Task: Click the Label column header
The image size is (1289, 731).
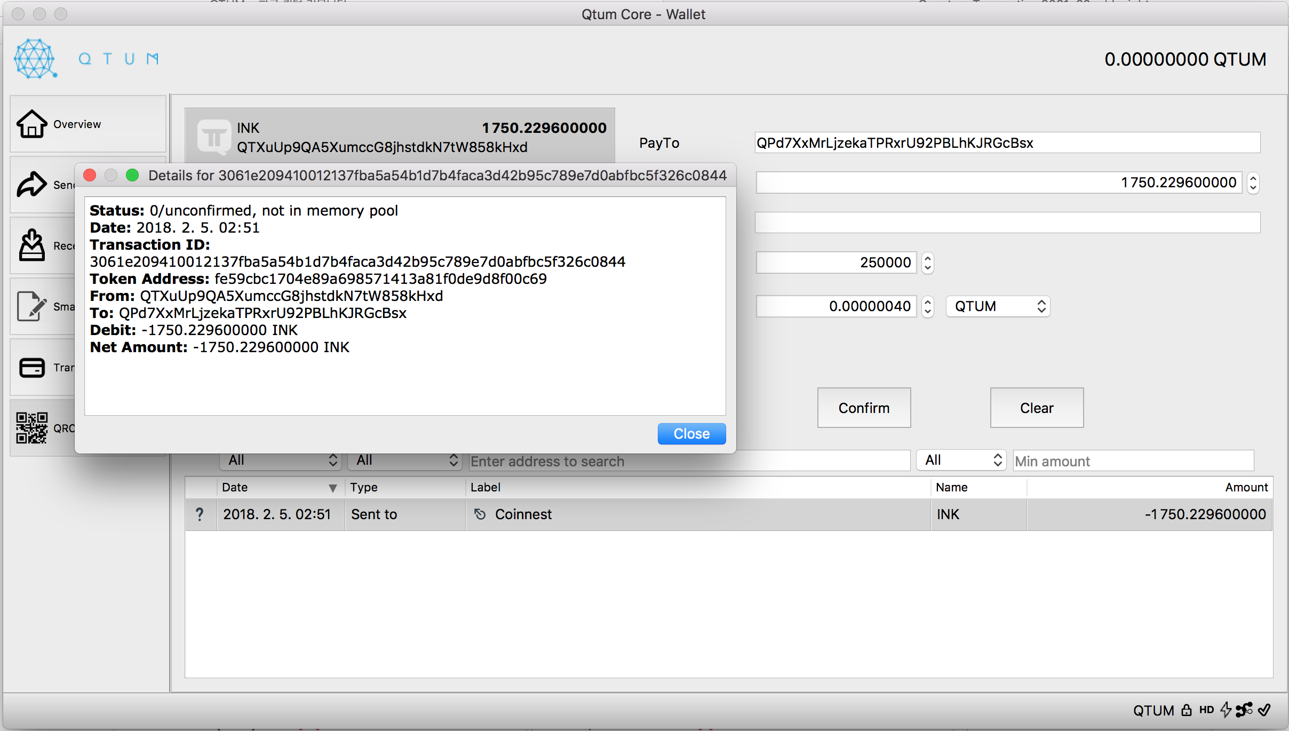Action: (x=698, y=487)
